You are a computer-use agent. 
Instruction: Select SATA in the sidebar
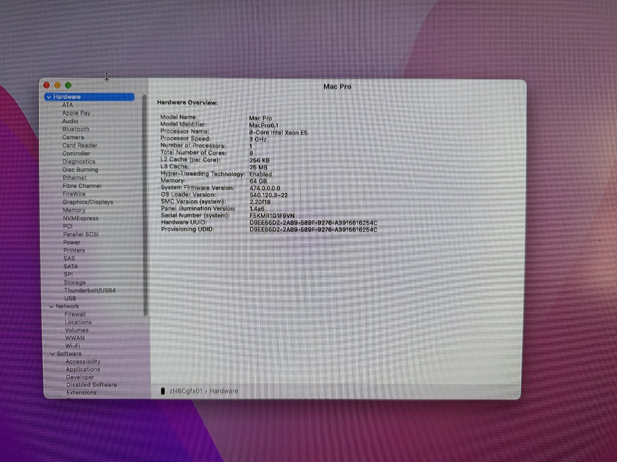tap(71, 266)
